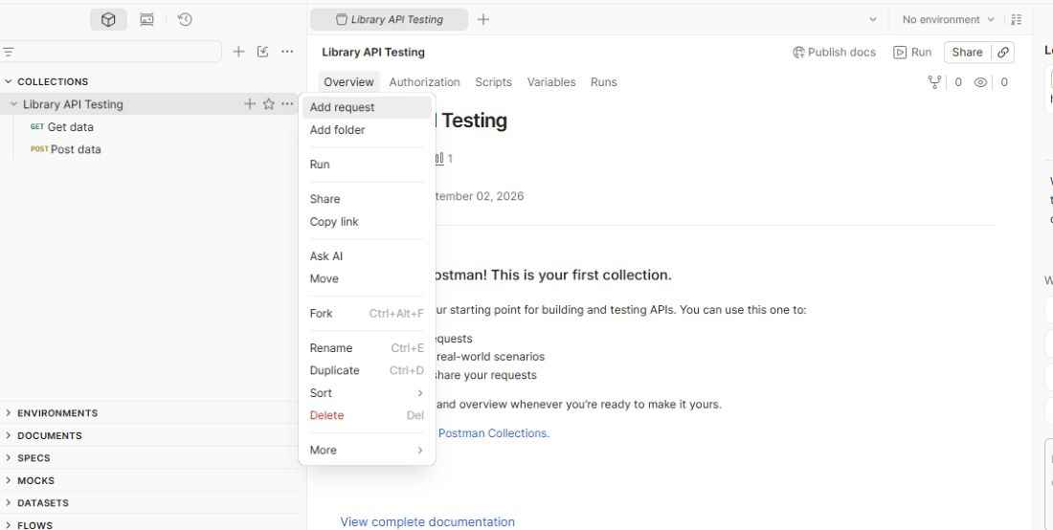Switch to the Authorization tab
This screenshot has width=1053, height=530.
tap(424, 82)
